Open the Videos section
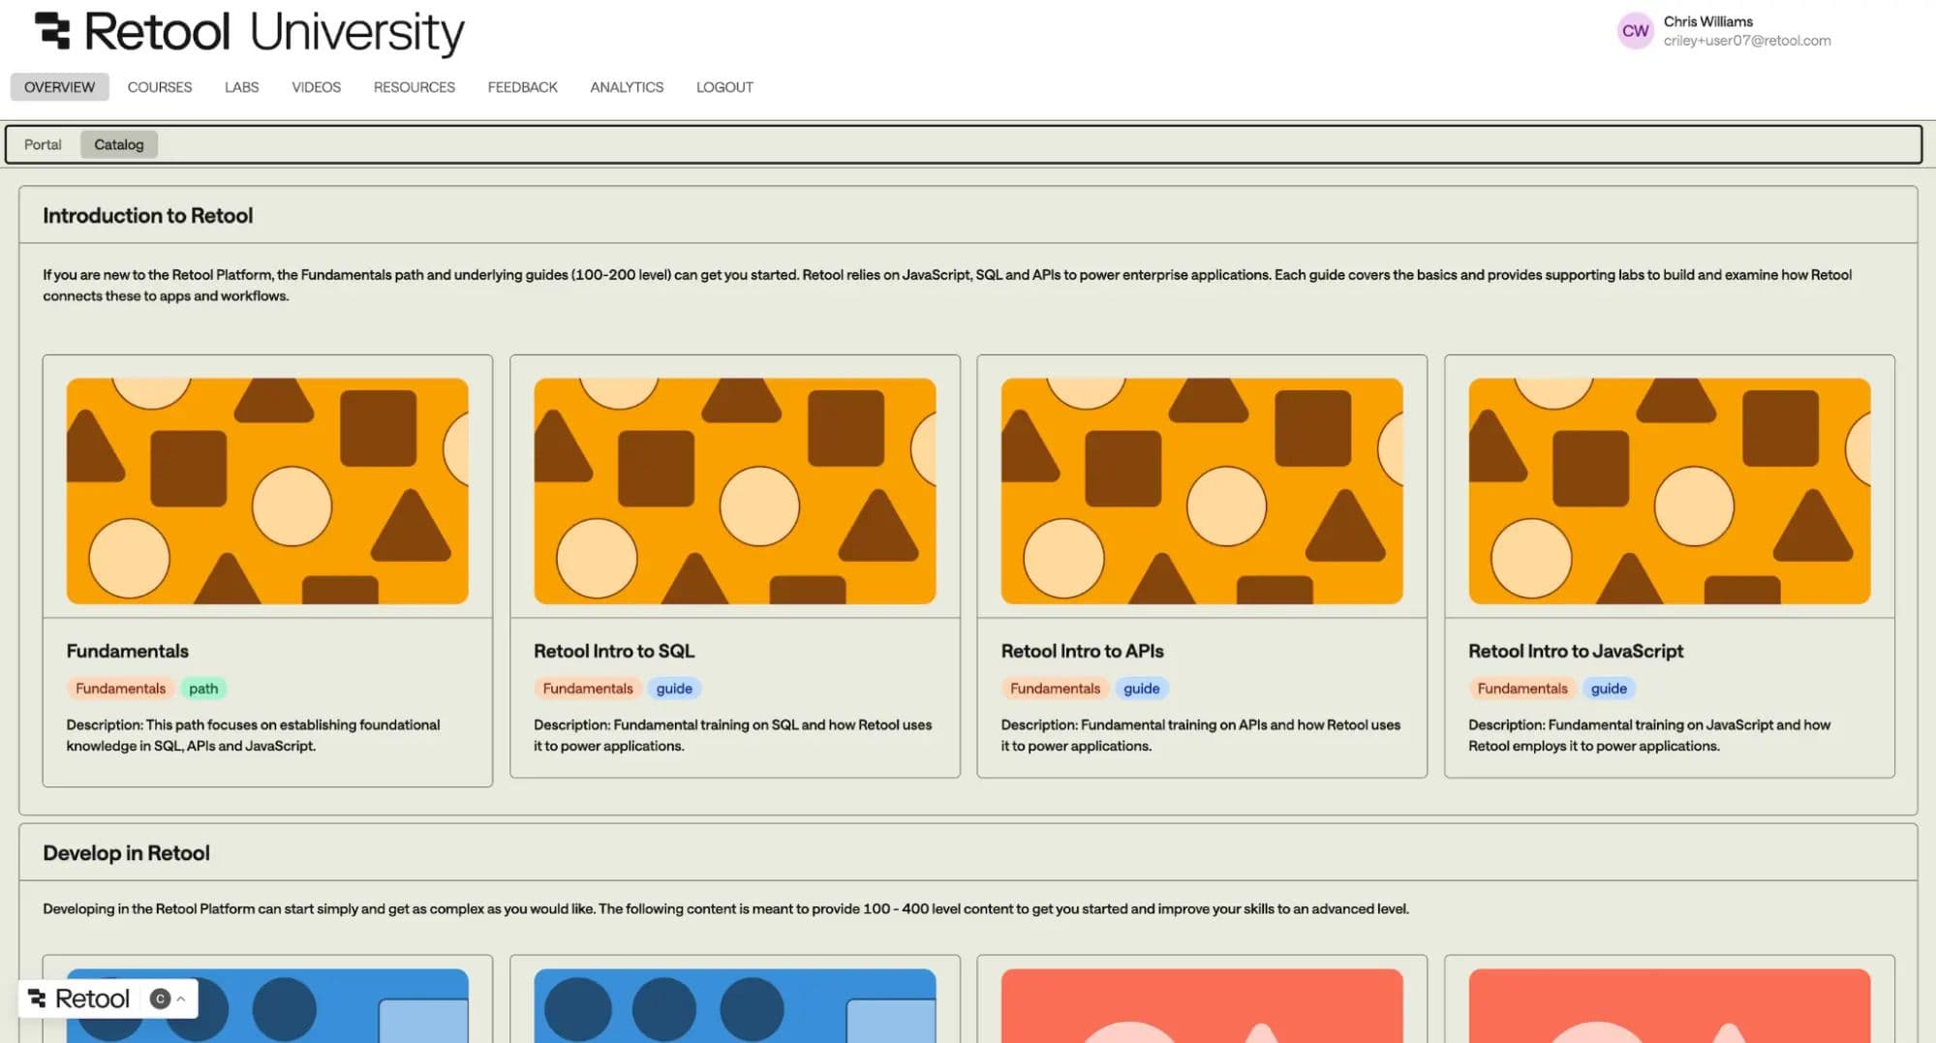 pyautogui.click(x=316, y=87)
